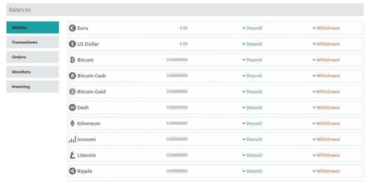Click the US Dollar coin icon

pyautogui.click(x=72, y=44)
